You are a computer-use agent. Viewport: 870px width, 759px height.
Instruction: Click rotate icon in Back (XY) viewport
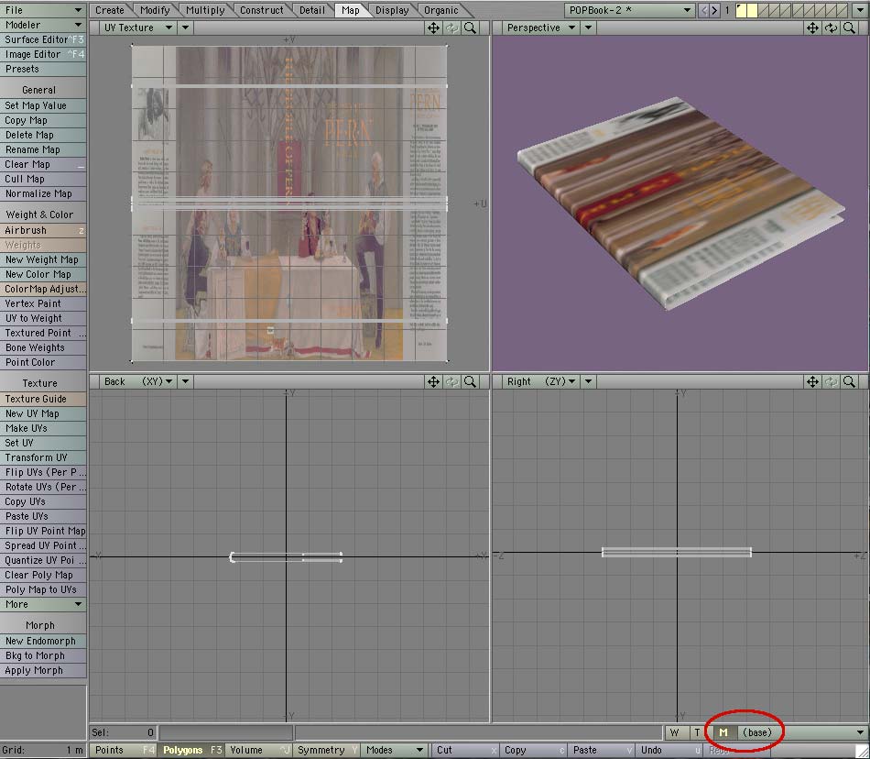pyautogui.click(x=451, y=381)
